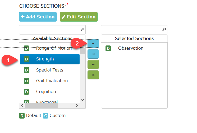Click the move selected left arrow button

coord(93,64)
